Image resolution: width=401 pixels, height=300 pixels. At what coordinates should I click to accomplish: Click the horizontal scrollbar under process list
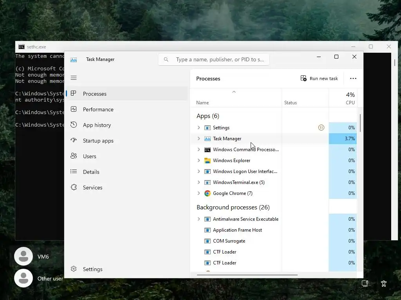247,275
